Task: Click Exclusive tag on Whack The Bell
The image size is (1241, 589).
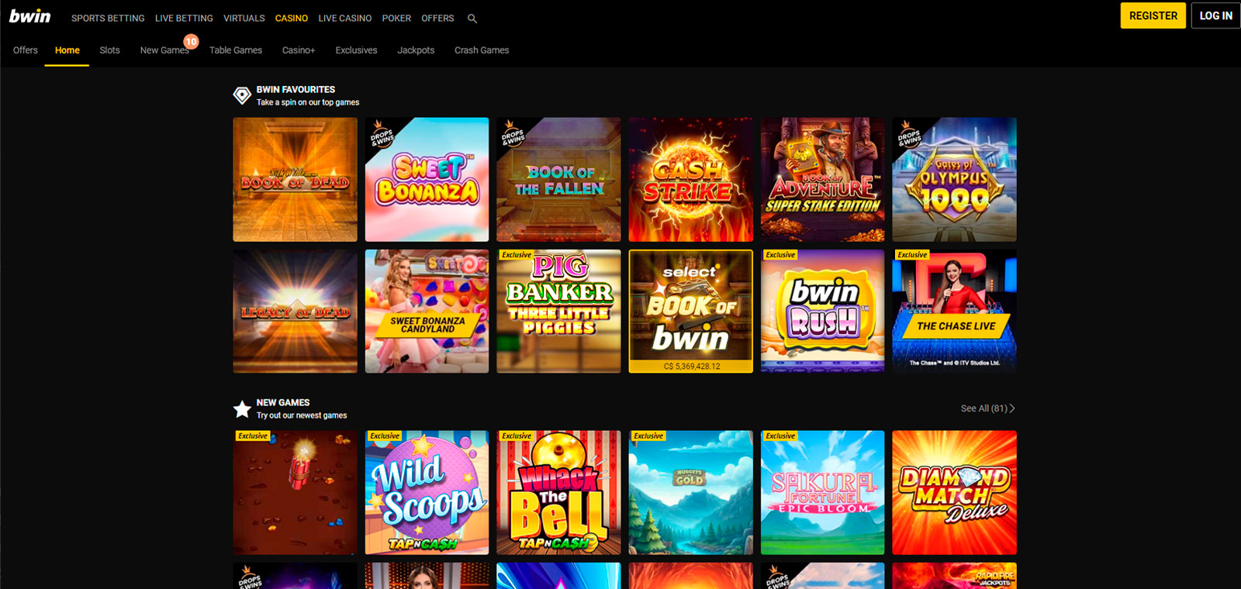Action: click(517, 436)
